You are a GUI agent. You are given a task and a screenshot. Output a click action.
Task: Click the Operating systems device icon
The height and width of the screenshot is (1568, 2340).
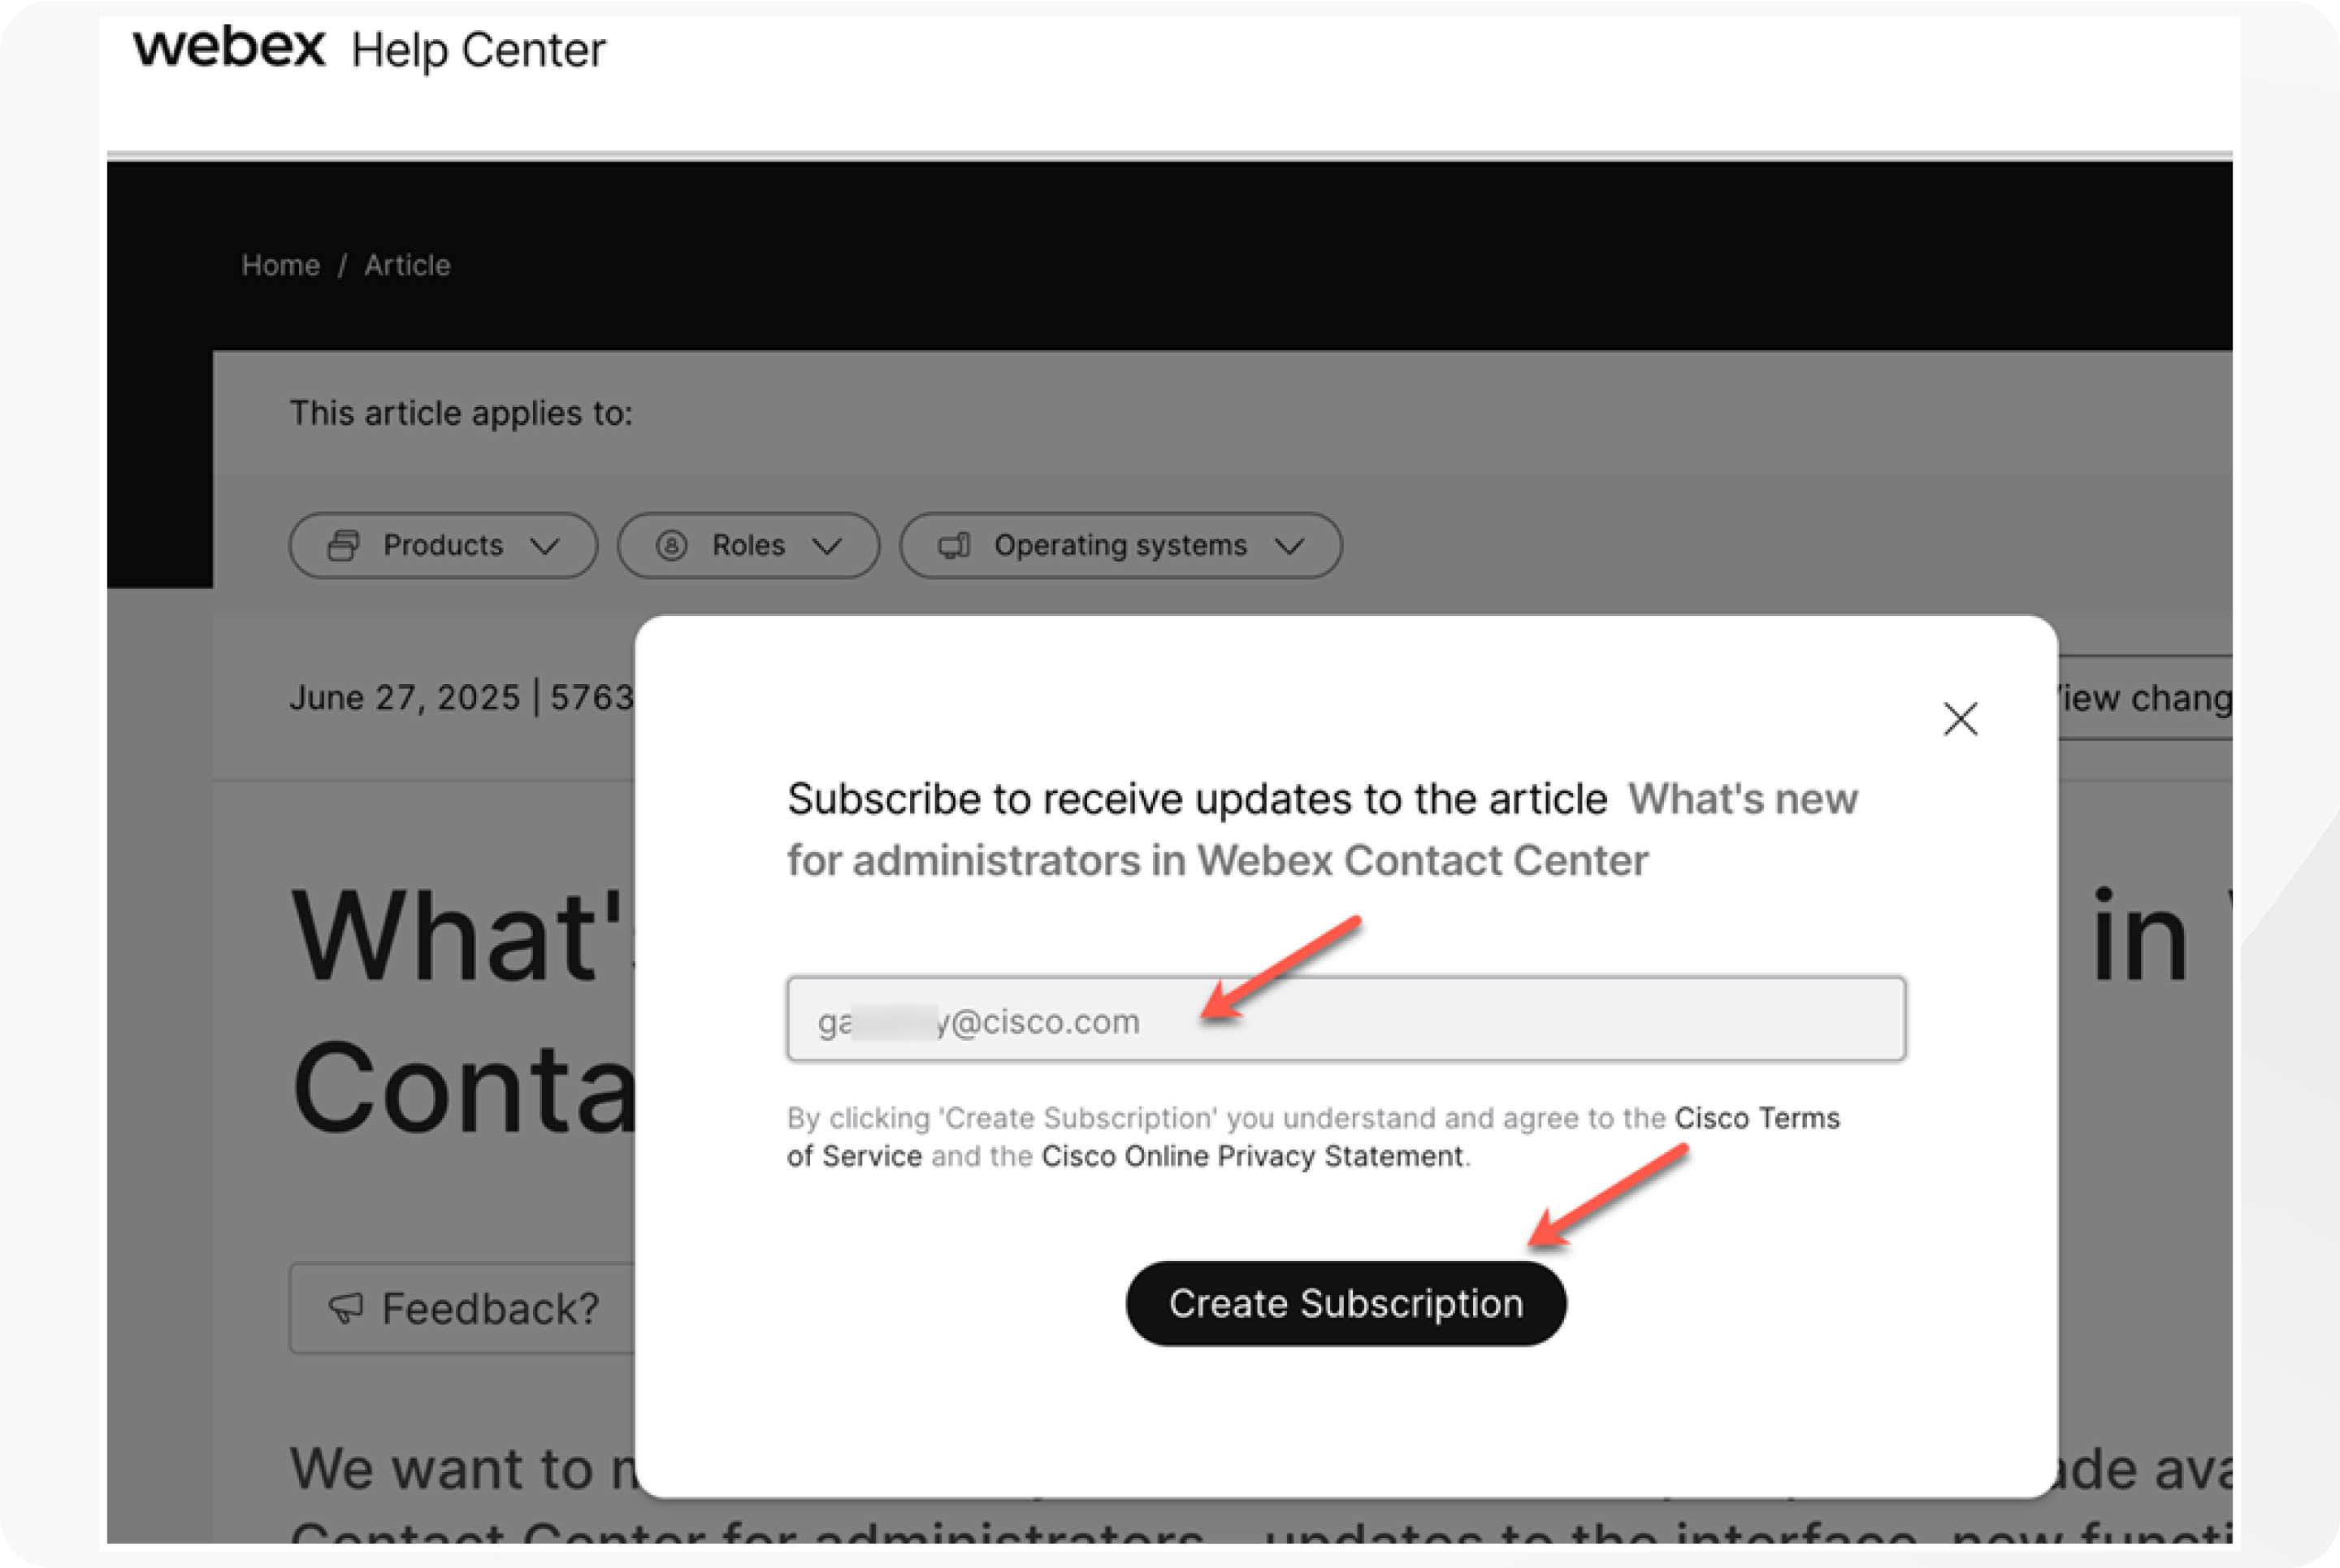(x=954, y=545)
